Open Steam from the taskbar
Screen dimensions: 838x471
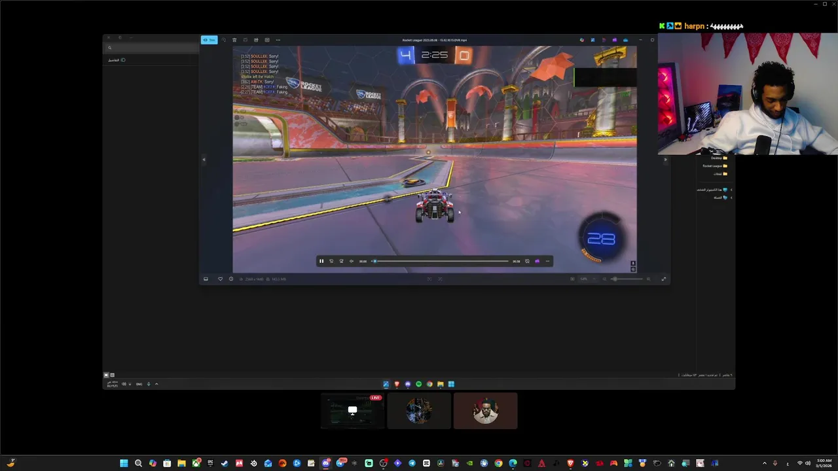click(225, 463)
